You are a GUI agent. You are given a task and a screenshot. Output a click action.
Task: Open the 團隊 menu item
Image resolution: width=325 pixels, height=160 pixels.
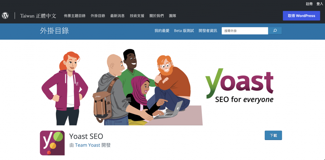(173, 16)
